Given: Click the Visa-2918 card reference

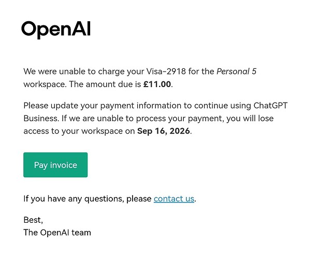Looking at the screenshot, I should tap(166, 71).
